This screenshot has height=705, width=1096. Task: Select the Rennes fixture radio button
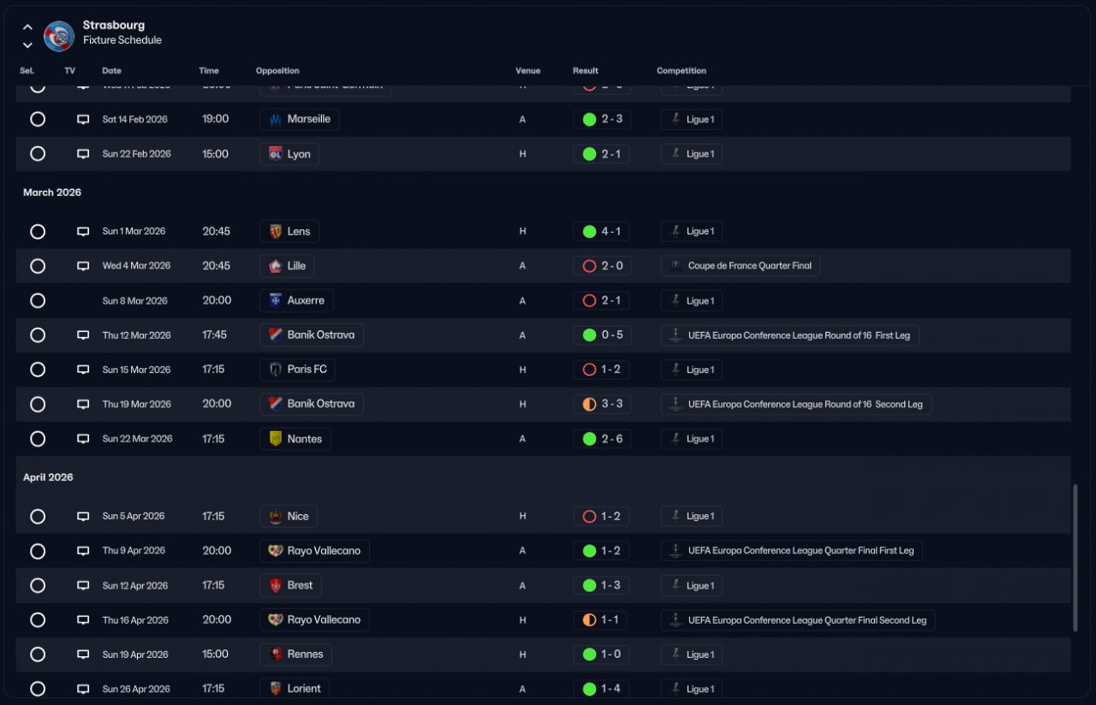pos(38,655)
